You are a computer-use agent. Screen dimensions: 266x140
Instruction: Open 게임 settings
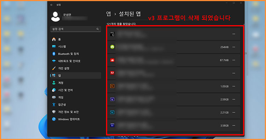pyautogui.click(x=76, y=97)
